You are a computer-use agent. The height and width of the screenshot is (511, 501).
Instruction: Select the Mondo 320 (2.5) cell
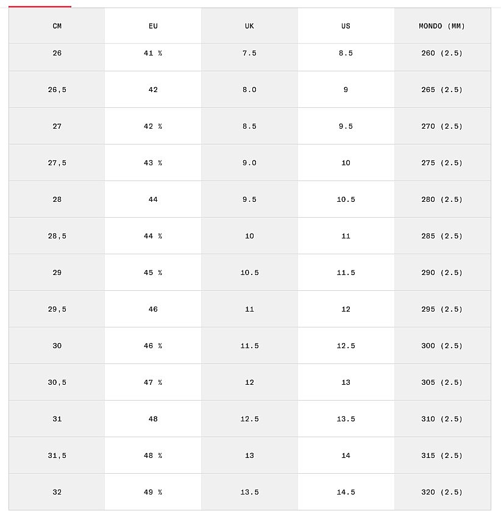point(442,492)
